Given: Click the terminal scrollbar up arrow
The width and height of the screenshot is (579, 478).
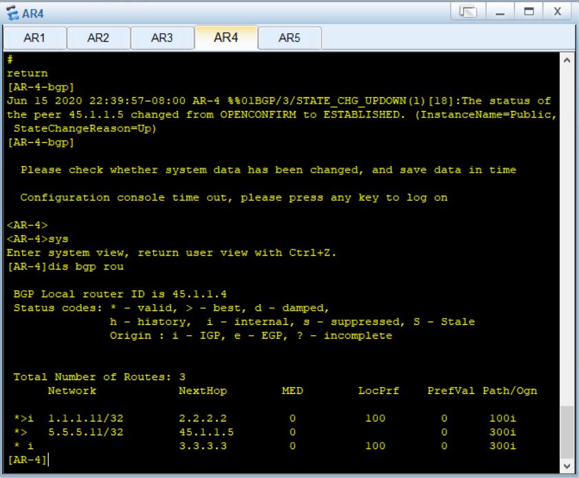Looking at the screenshot, I should (x=567, y=60).
